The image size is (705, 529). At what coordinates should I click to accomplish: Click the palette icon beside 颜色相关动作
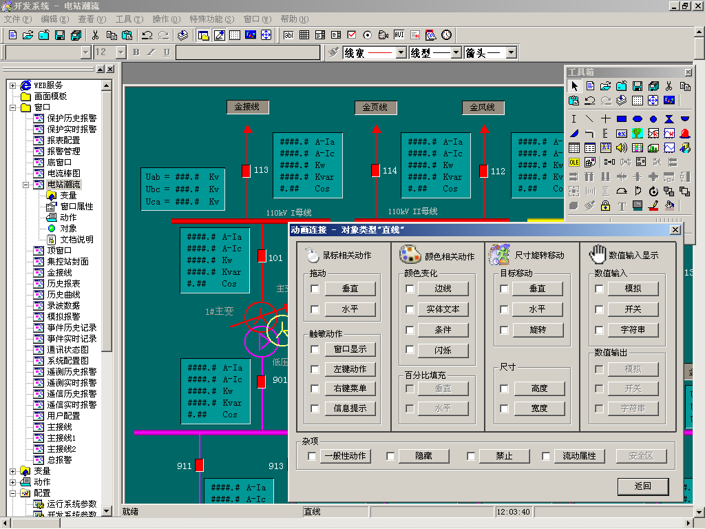tap(410, 255)
